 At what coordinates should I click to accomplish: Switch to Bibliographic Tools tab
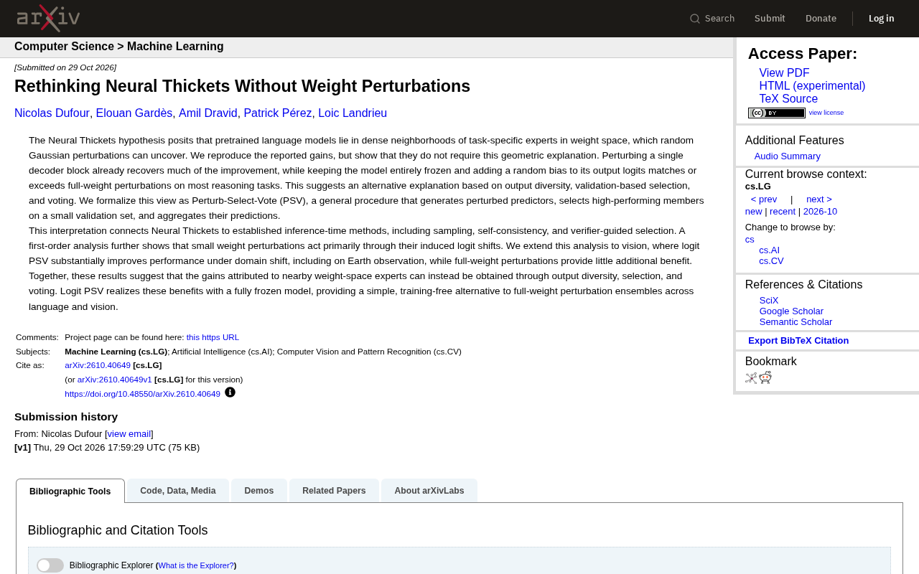coord(70,491)
